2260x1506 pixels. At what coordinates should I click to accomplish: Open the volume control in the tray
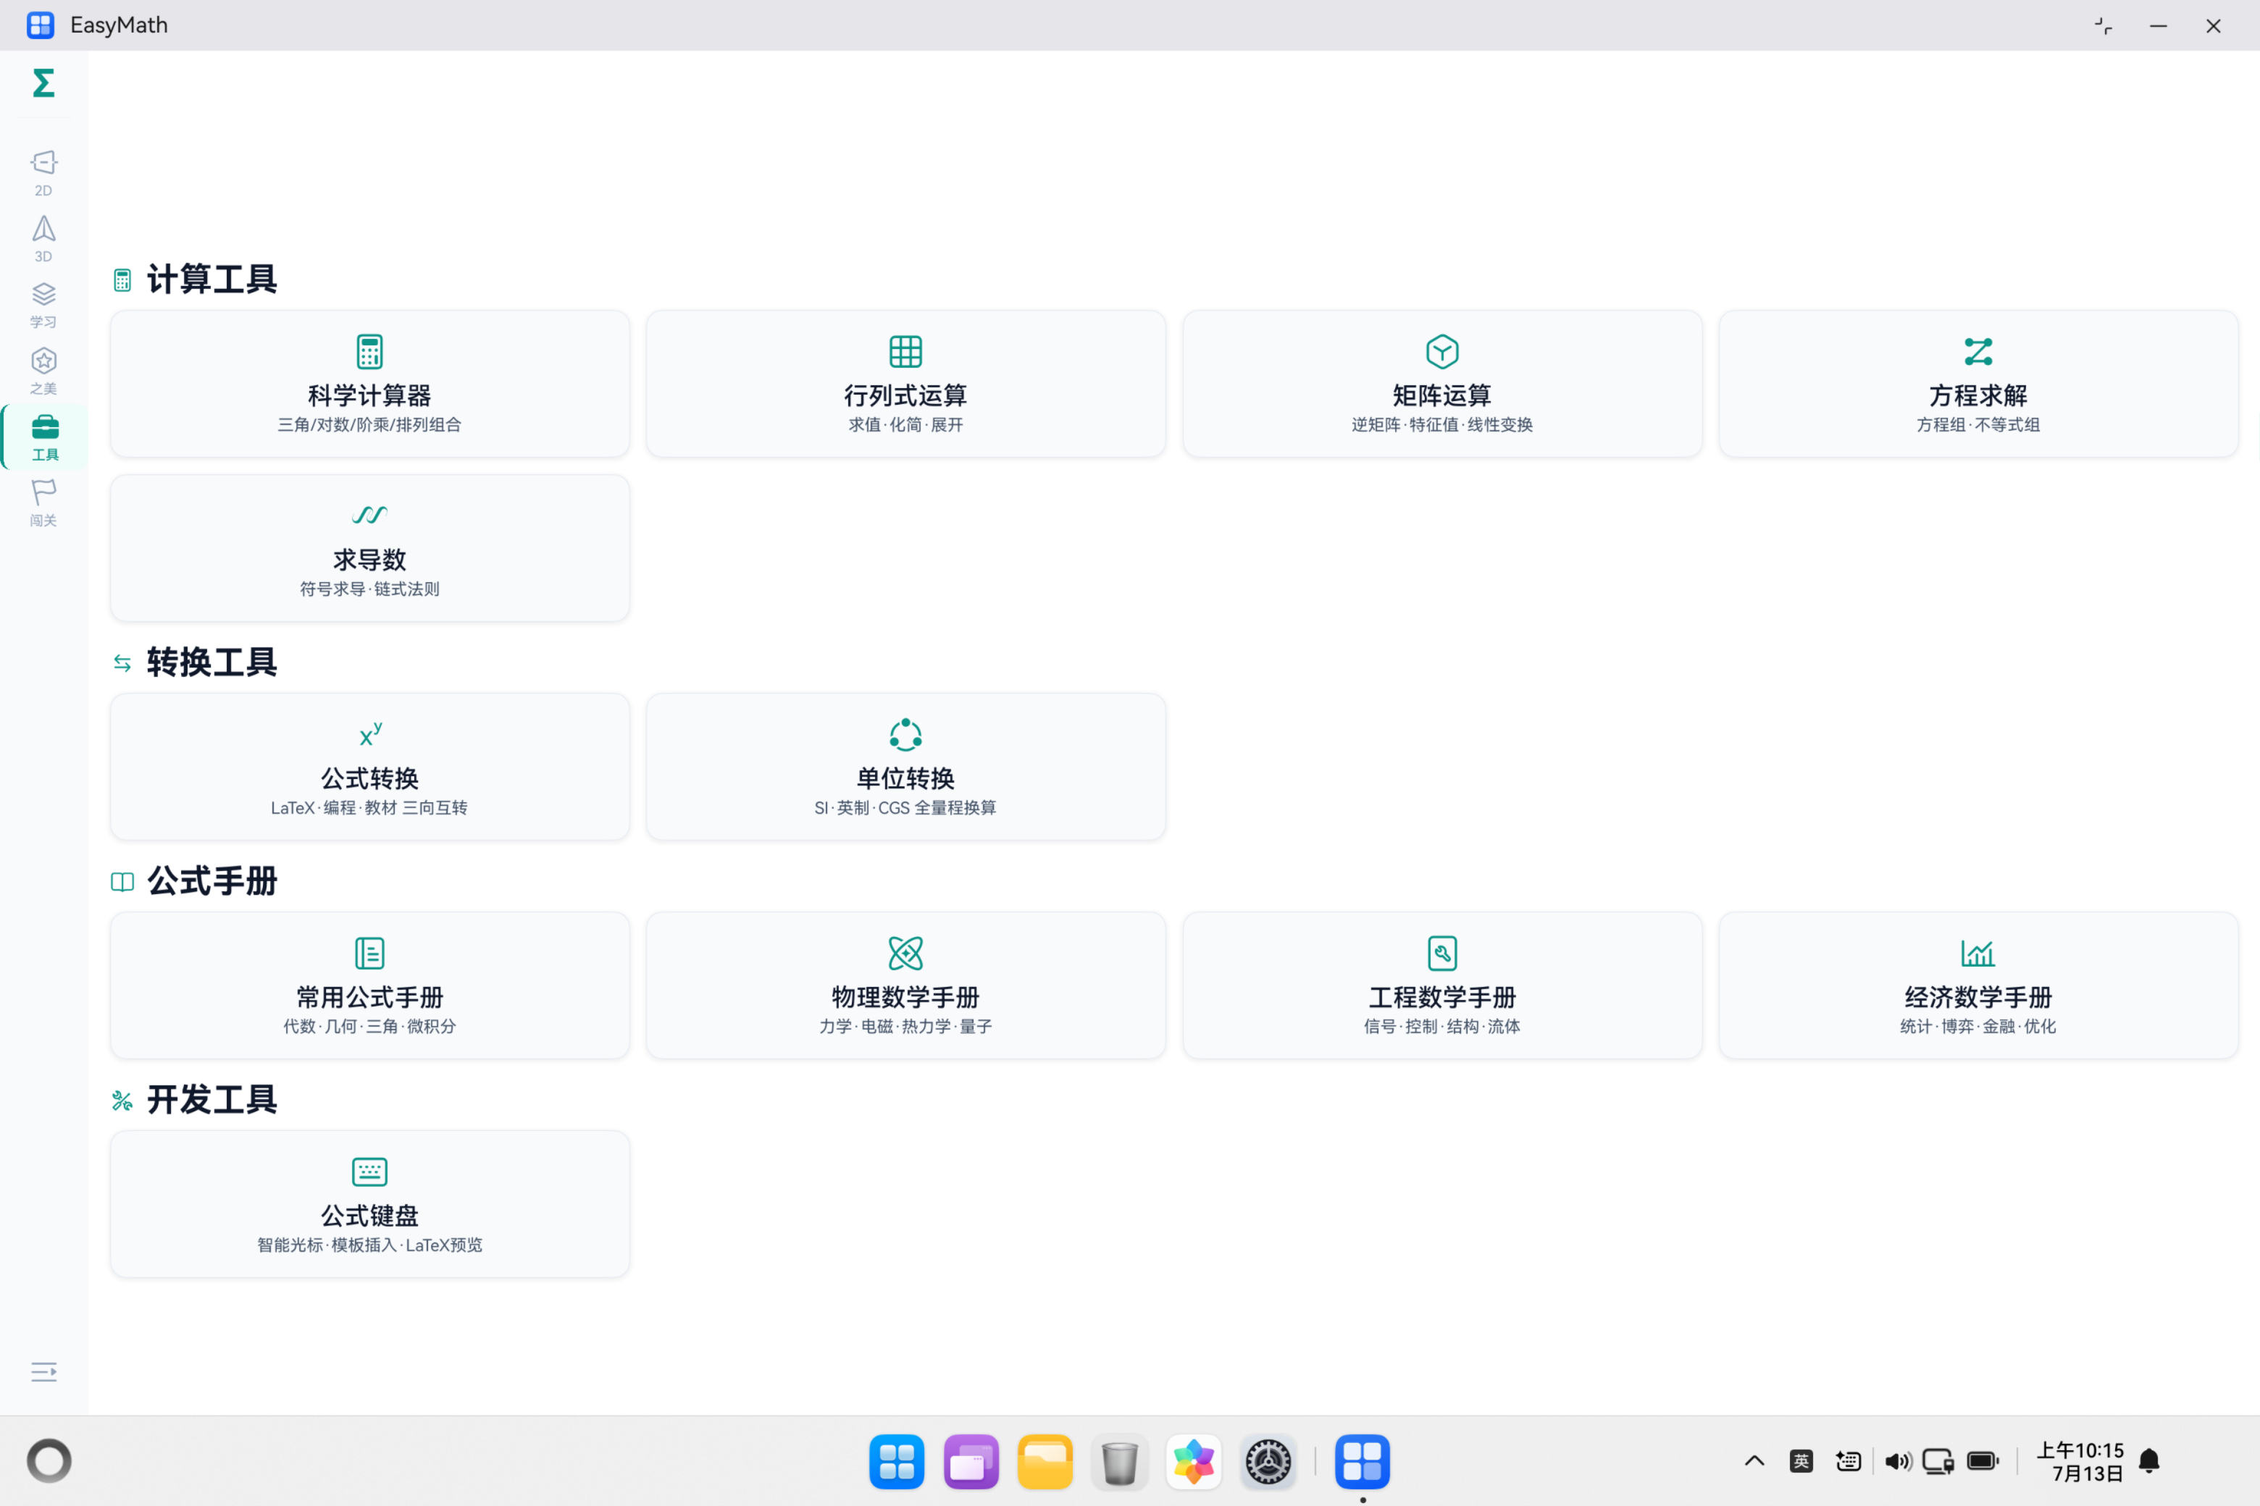click(1897, 1462)
